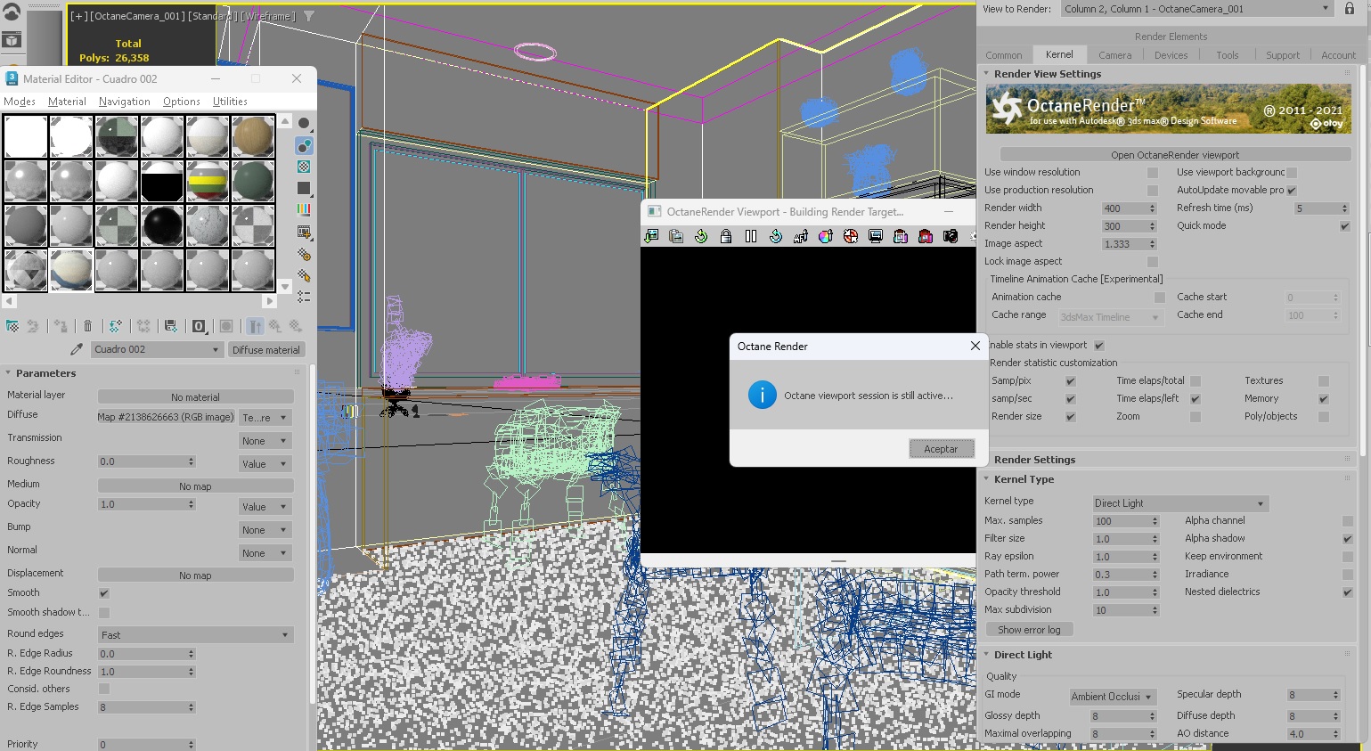Toggle Use production resolution checkbox
The width and height of the screenshot is (1371, 751).
1153,191
